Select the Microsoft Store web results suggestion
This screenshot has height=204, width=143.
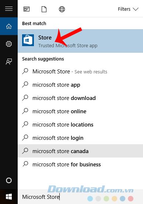pyautogui.click(x=80, y=72)
